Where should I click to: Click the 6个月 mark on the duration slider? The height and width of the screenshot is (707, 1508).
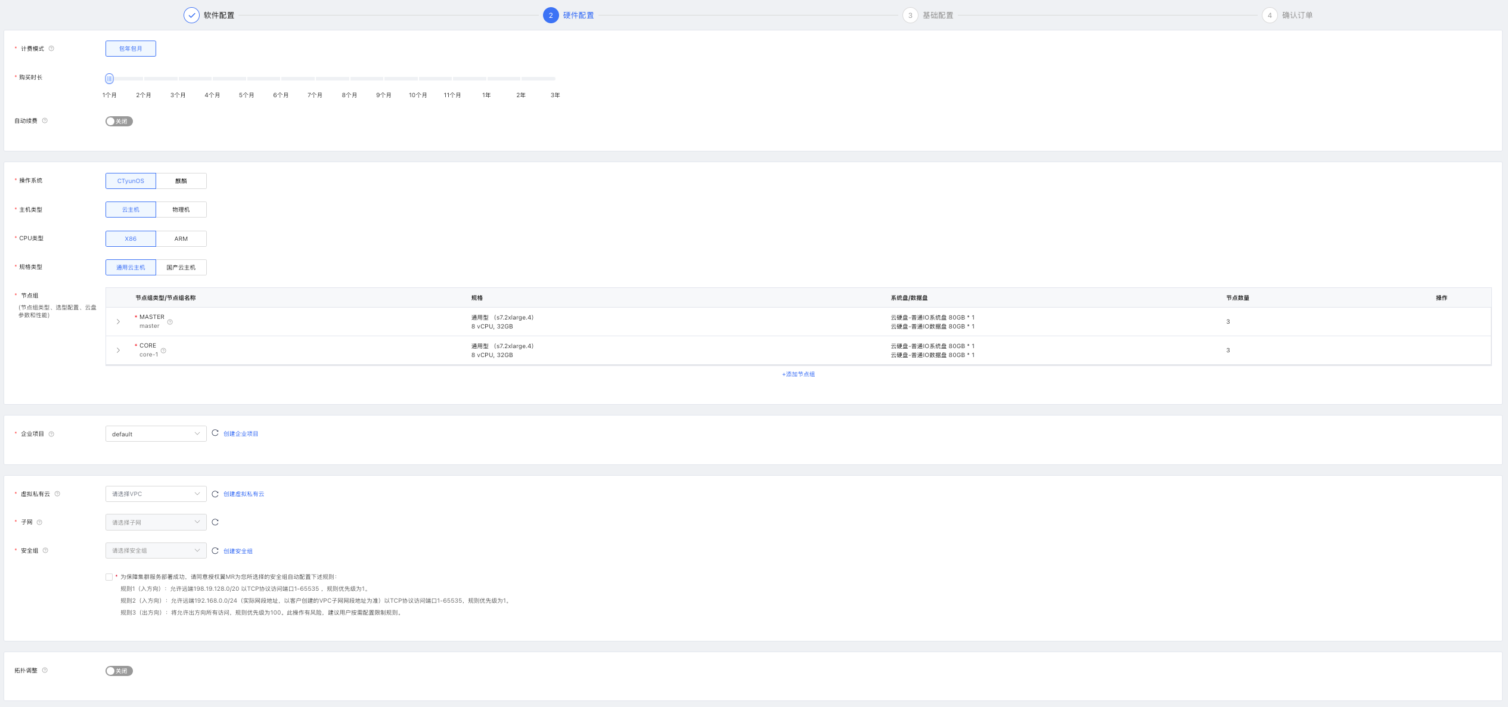point(281,79)
